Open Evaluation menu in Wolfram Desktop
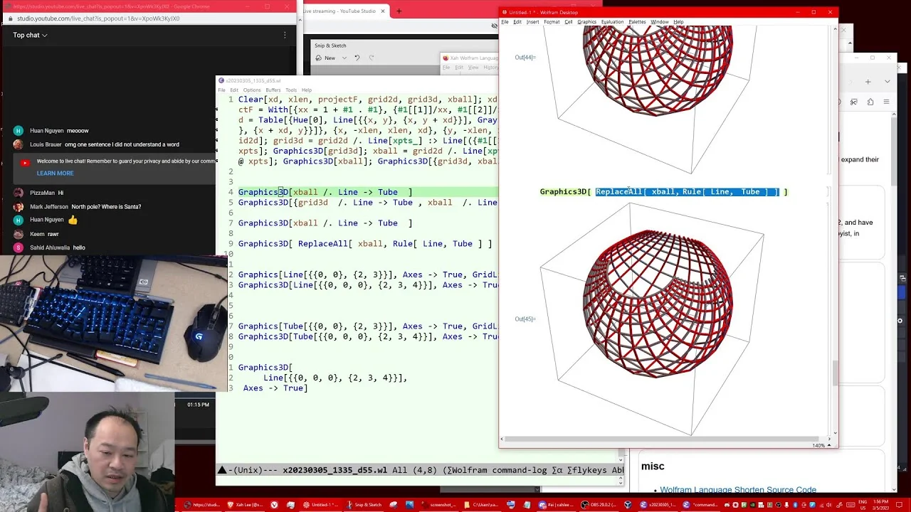Image resolution: width=911 pixels, height=512 pixels. [612, 22]
